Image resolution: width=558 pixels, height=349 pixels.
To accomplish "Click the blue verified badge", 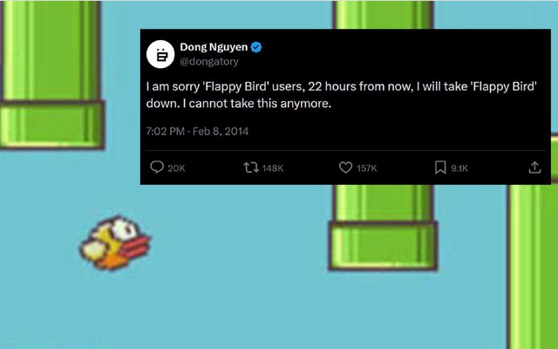I will (x=258, y=47).
